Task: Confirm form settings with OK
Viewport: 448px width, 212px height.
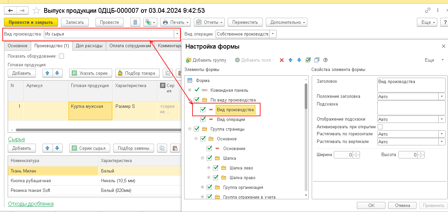Action: click(x=371, y=205)
